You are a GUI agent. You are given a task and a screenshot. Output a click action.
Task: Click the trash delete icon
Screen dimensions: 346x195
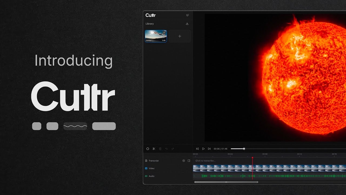(x=160, y=149)
